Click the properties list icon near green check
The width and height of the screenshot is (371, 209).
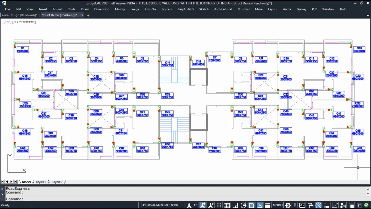[359, 205]
